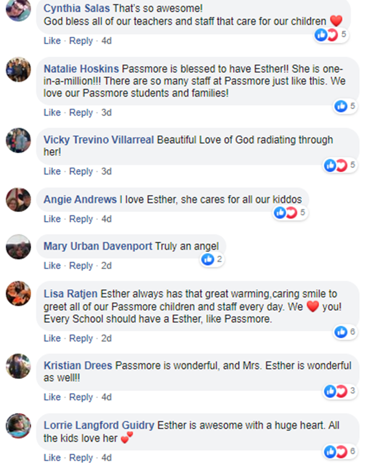The height and width of the screenshot is (468, 377).
Task: Click reaction icons on Cynthia Salas's comment
Action: [326, 35]
